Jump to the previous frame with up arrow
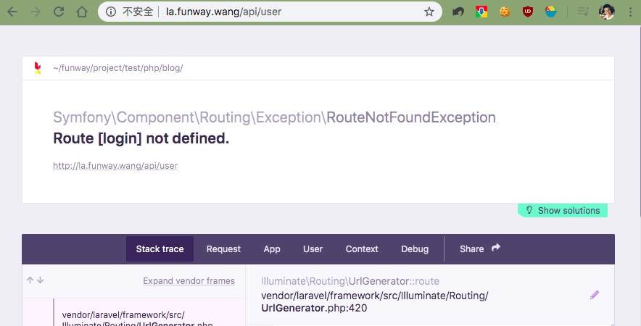The width and height of the screenshot is (641, 326). (30, 280)
